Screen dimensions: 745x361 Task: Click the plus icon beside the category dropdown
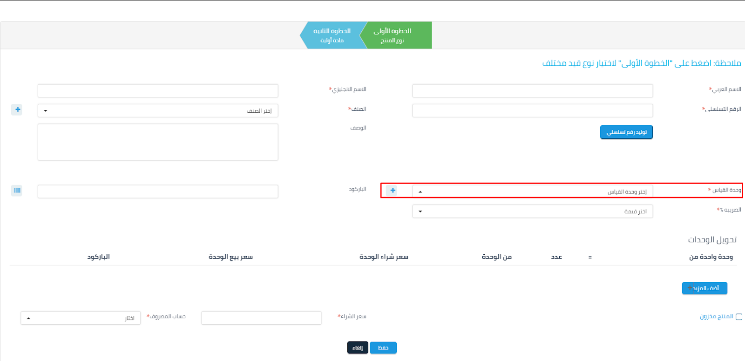click(17, 109)
